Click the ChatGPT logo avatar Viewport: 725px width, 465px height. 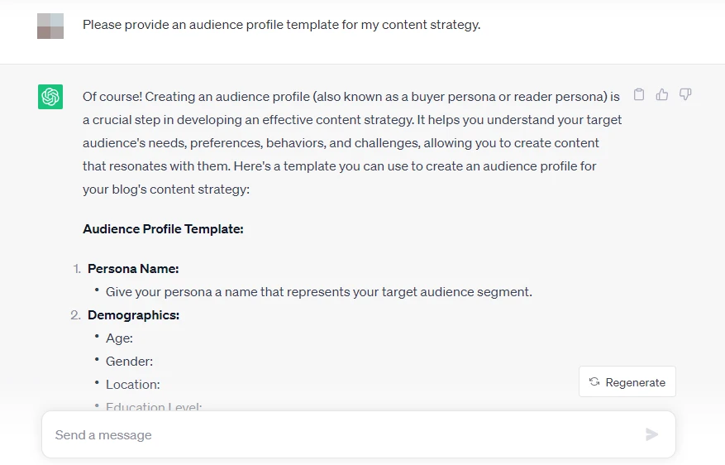(50, 97)
